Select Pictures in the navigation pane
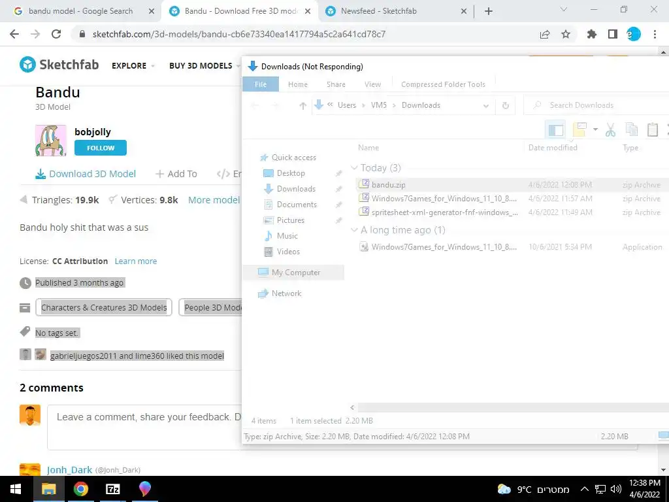669x502 pixels. click(291, 220)
